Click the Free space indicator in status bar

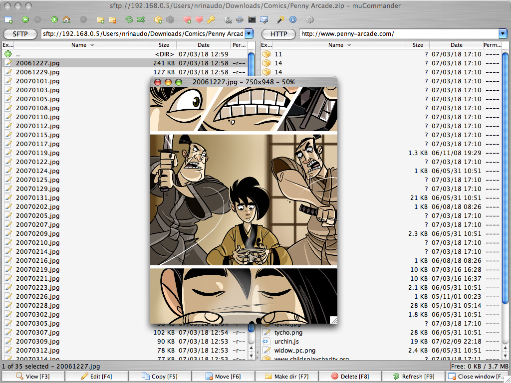point(480,367)
